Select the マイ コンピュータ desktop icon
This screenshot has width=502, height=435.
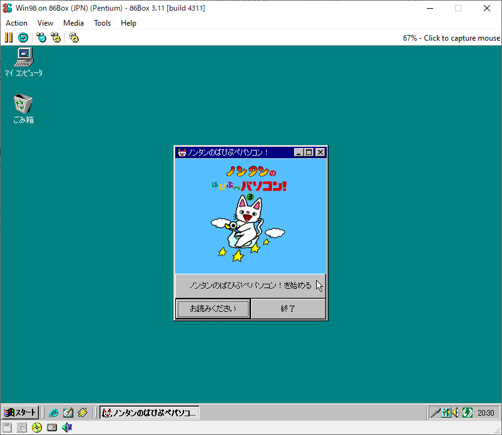pos(24,62)
